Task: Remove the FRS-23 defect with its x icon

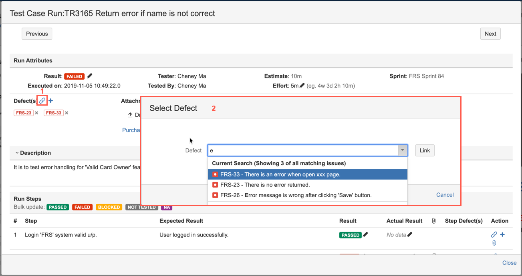Action: (x=36, y=113)
